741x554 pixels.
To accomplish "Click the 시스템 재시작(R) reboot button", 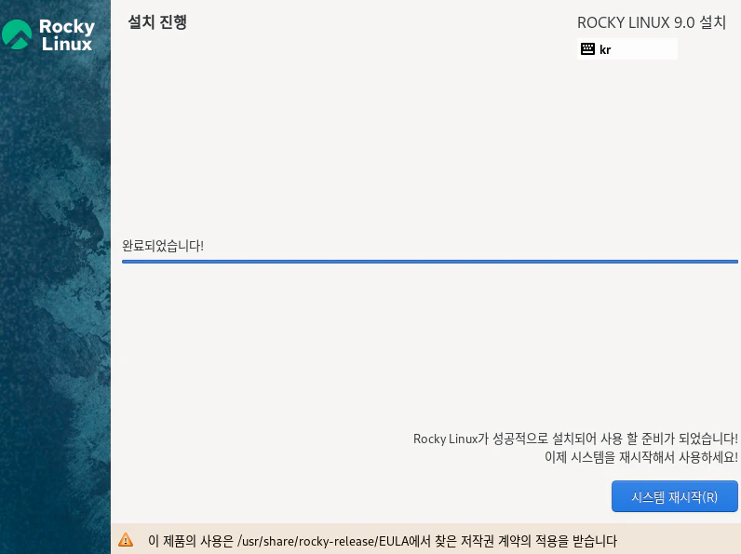I will click(674, 496).
